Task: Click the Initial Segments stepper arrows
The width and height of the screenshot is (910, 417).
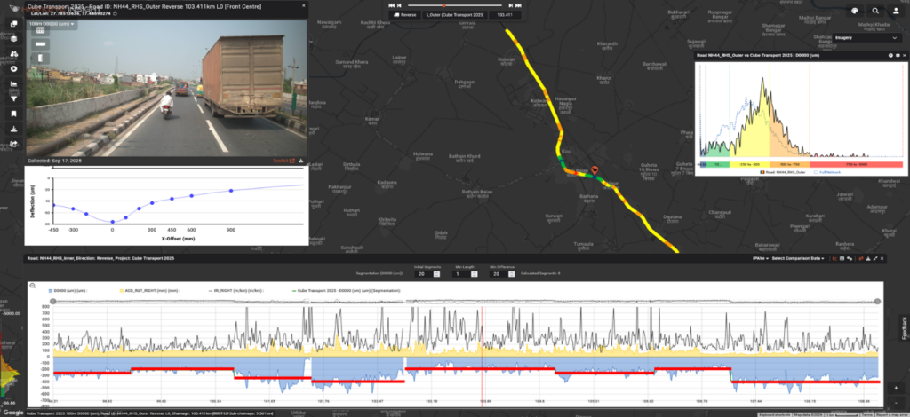Action: 436,273
